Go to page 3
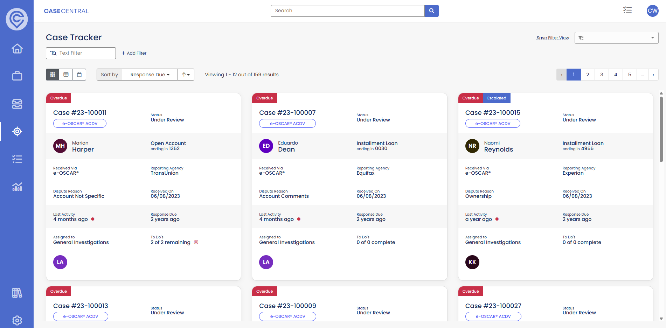Viewport: 666px width, 328px height. (602, 75)
